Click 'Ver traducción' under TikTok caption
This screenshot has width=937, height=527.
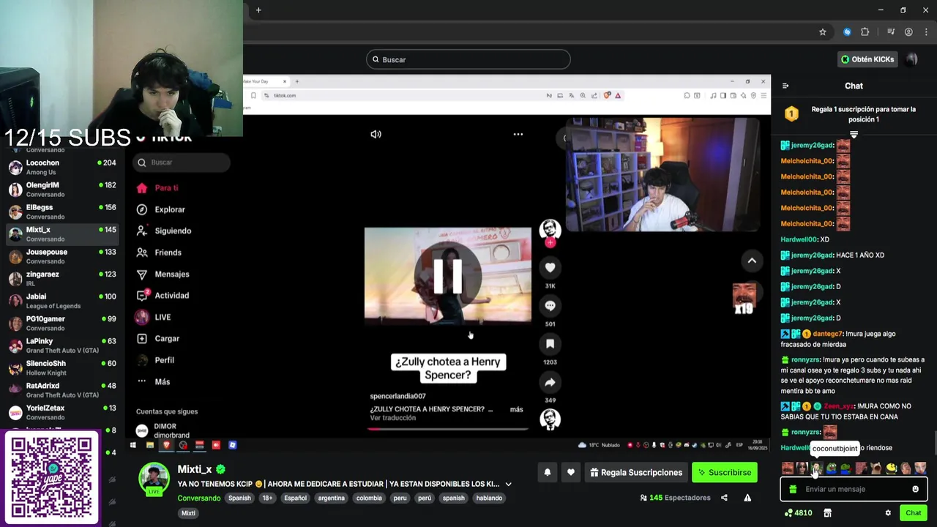point(393,418)
